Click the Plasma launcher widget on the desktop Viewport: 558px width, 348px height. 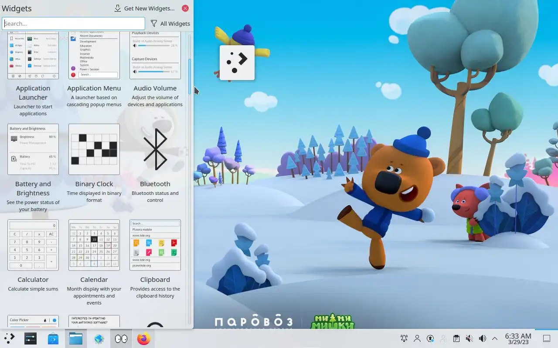click(237, 63)
